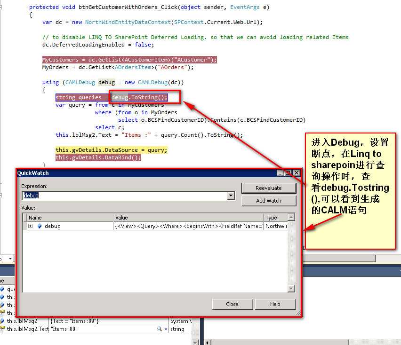Click the CAMLDebug type in using statement
The height and width of the screenshot is (345, 401).
80,82
